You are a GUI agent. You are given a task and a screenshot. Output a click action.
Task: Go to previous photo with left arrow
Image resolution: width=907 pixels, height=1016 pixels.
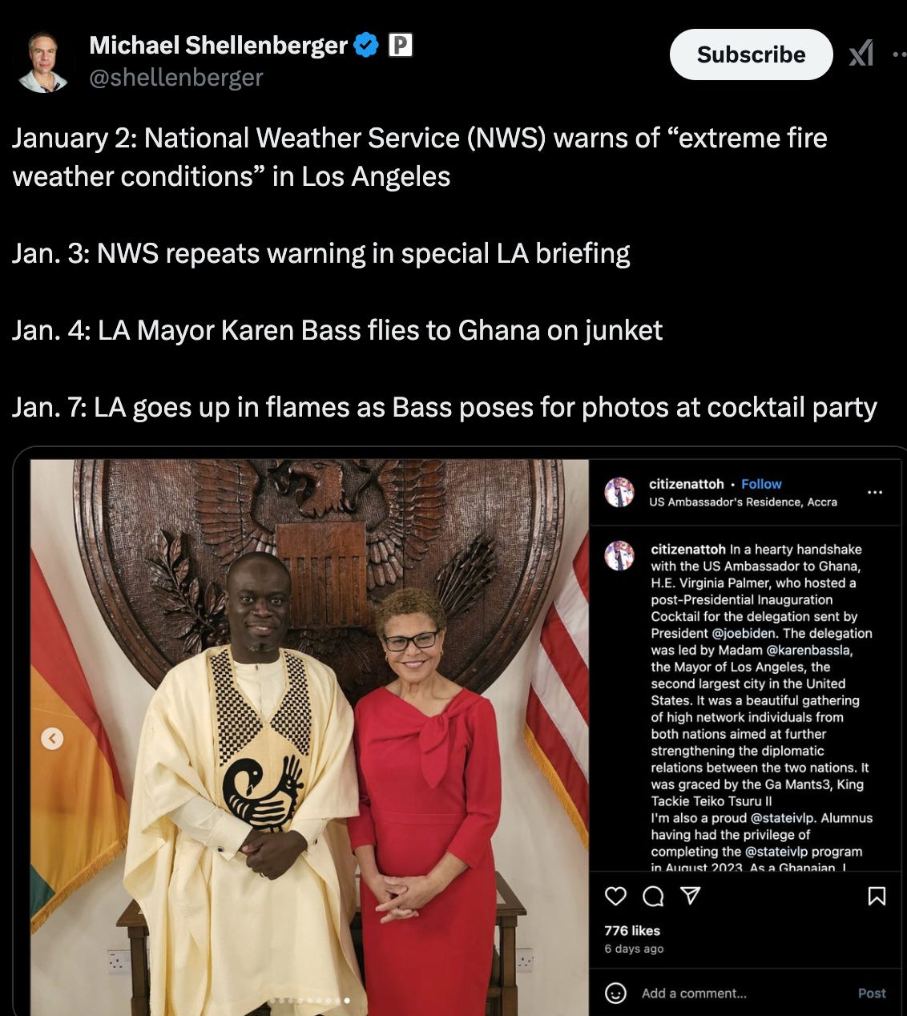[52, 738]
